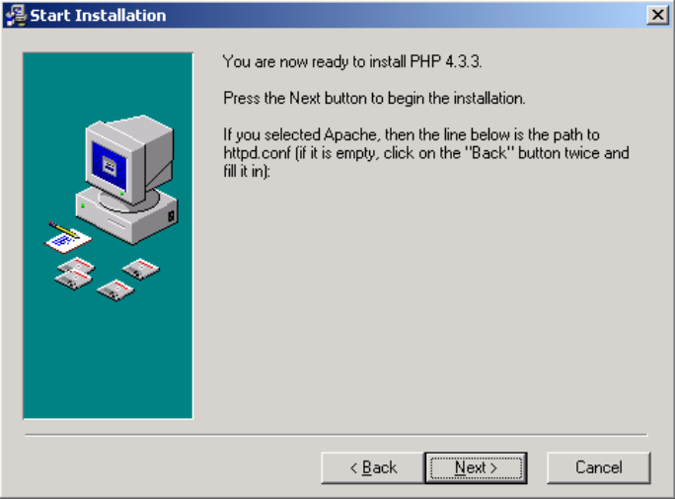Click the httpd.conf path explanation paragraph
This screenshot has height=499, width=675.
(426, 153)
